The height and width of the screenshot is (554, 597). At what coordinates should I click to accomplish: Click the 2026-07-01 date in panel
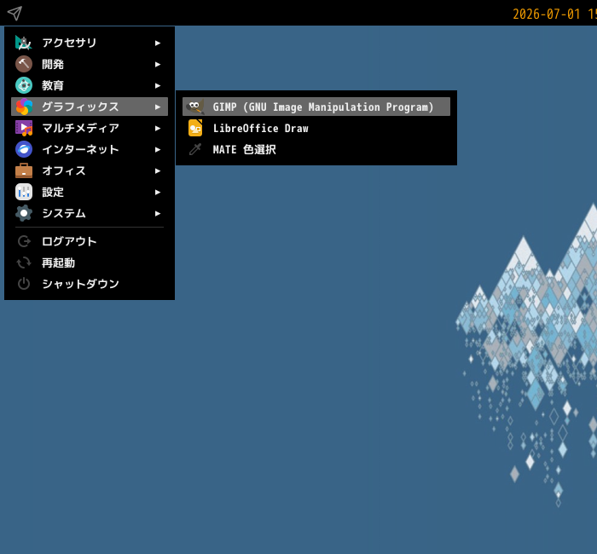click(547, 14)
